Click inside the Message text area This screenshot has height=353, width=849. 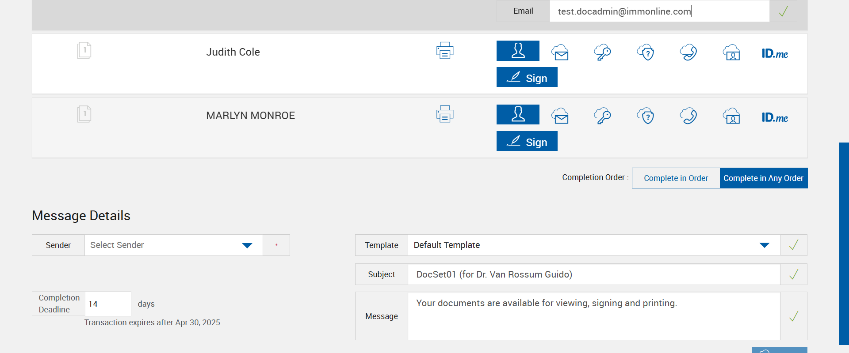pyautogui.click(x=593, y=316)
